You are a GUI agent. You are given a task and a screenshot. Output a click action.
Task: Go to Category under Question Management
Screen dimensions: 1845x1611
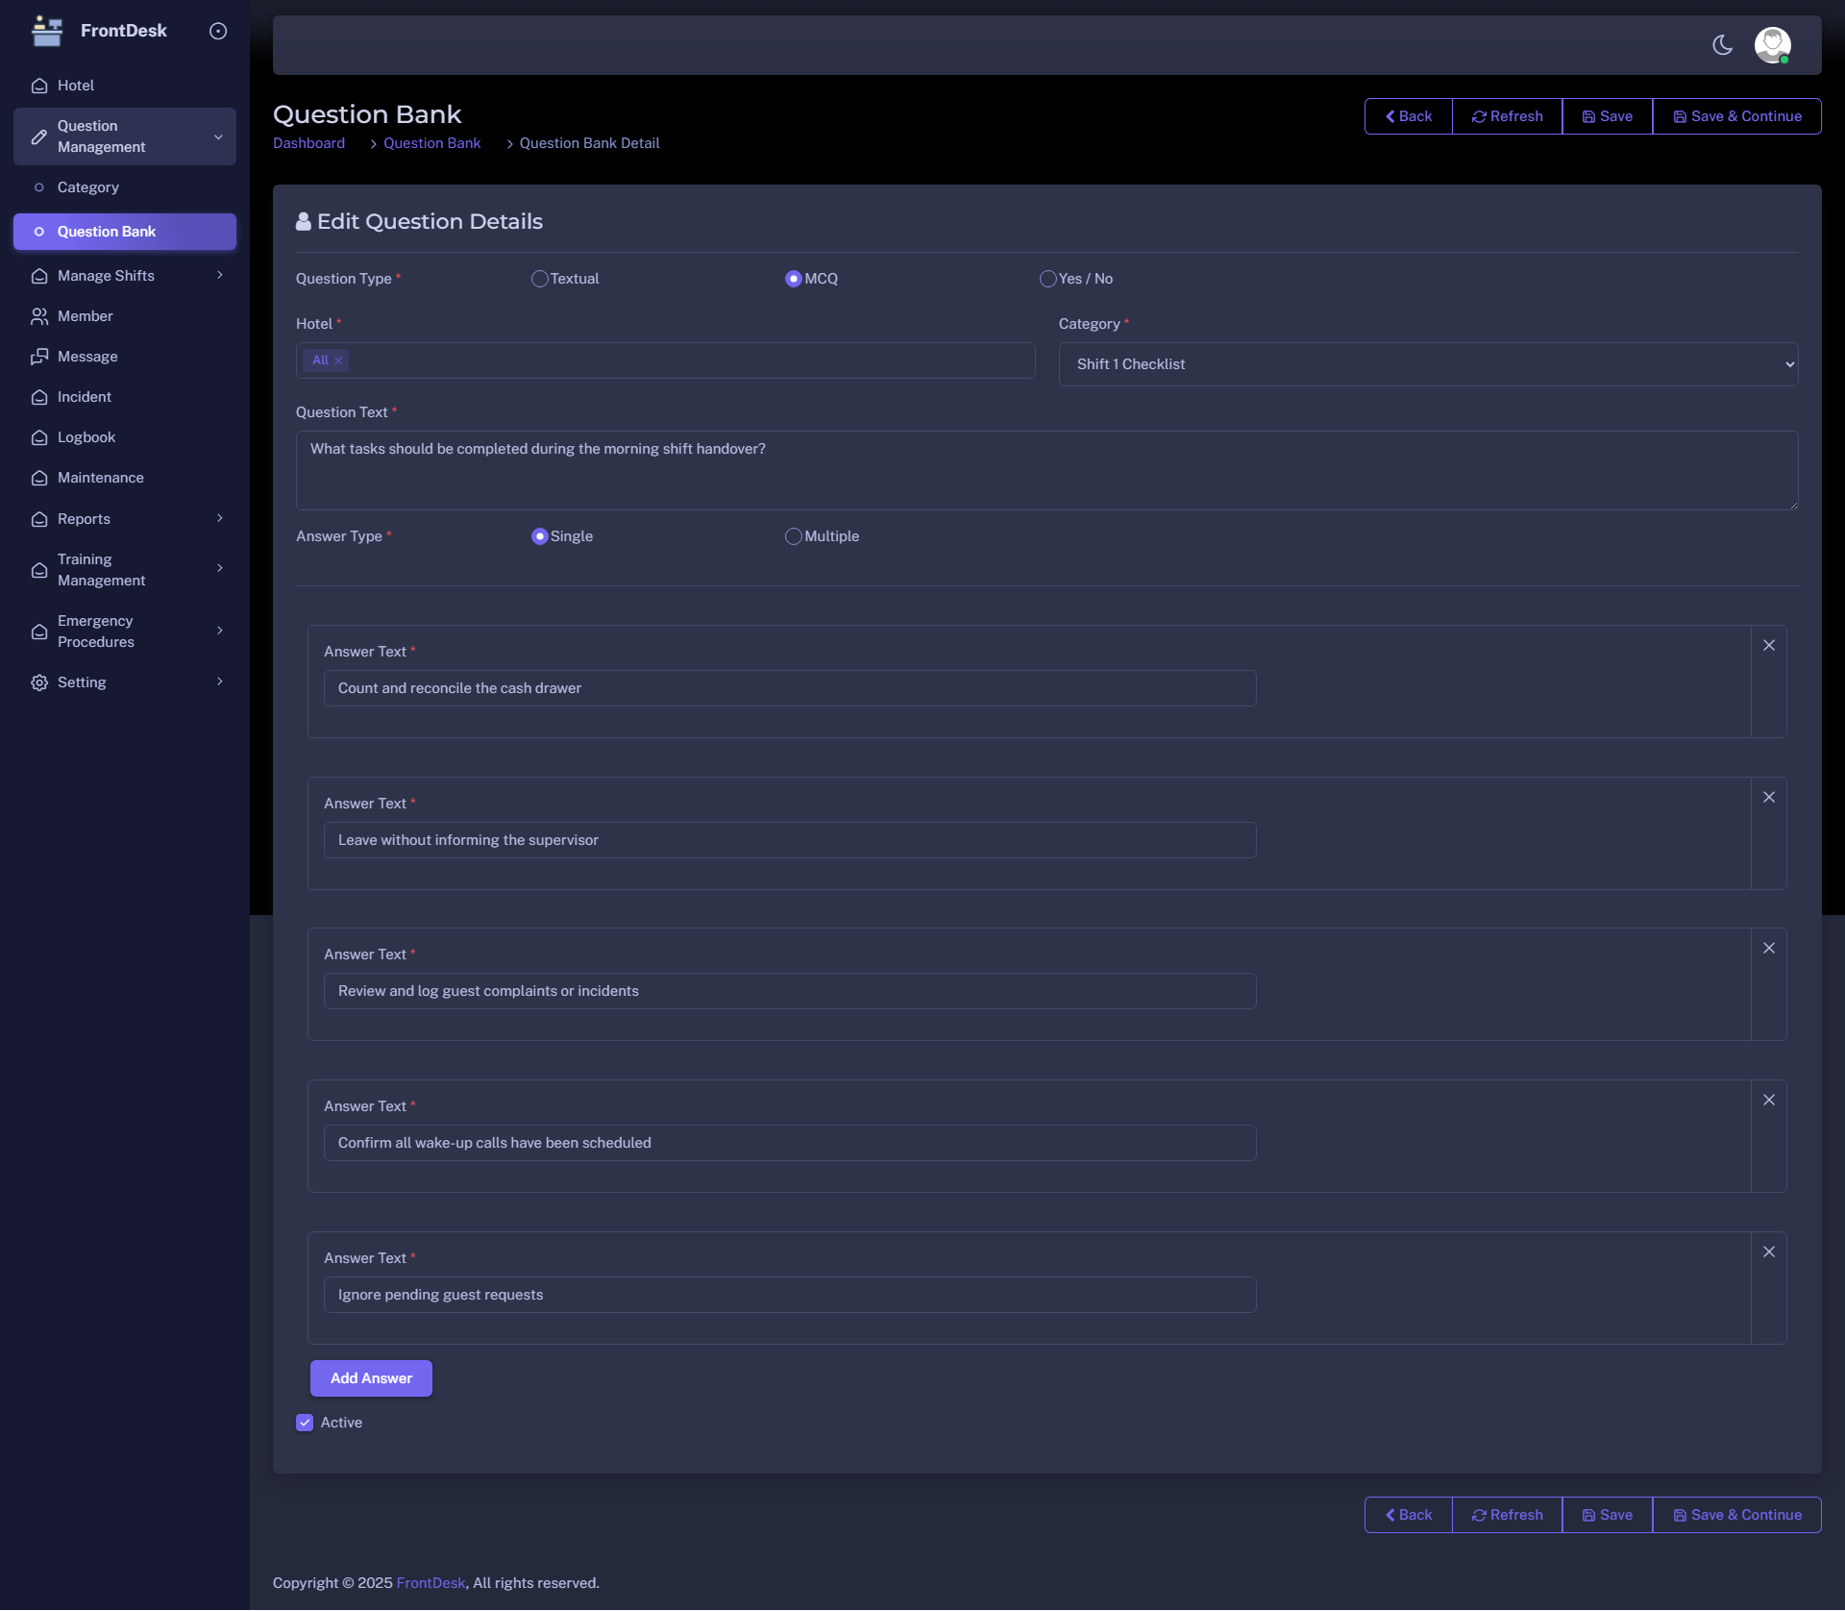tap(88, 187)
